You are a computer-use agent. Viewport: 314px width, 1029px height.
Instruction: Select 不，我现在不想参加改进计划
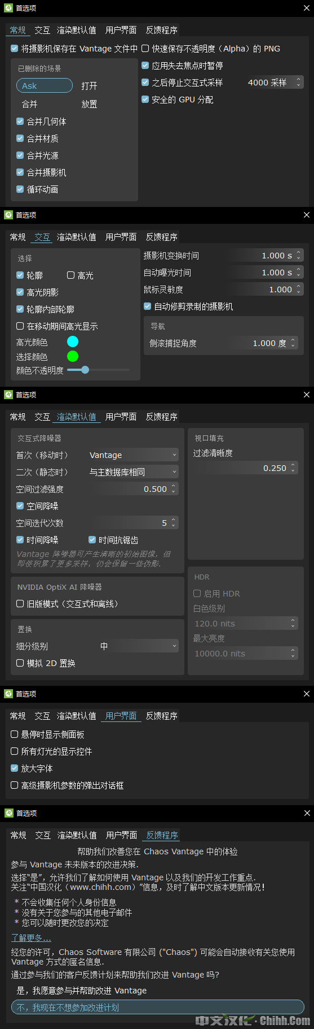[157, 1008]
